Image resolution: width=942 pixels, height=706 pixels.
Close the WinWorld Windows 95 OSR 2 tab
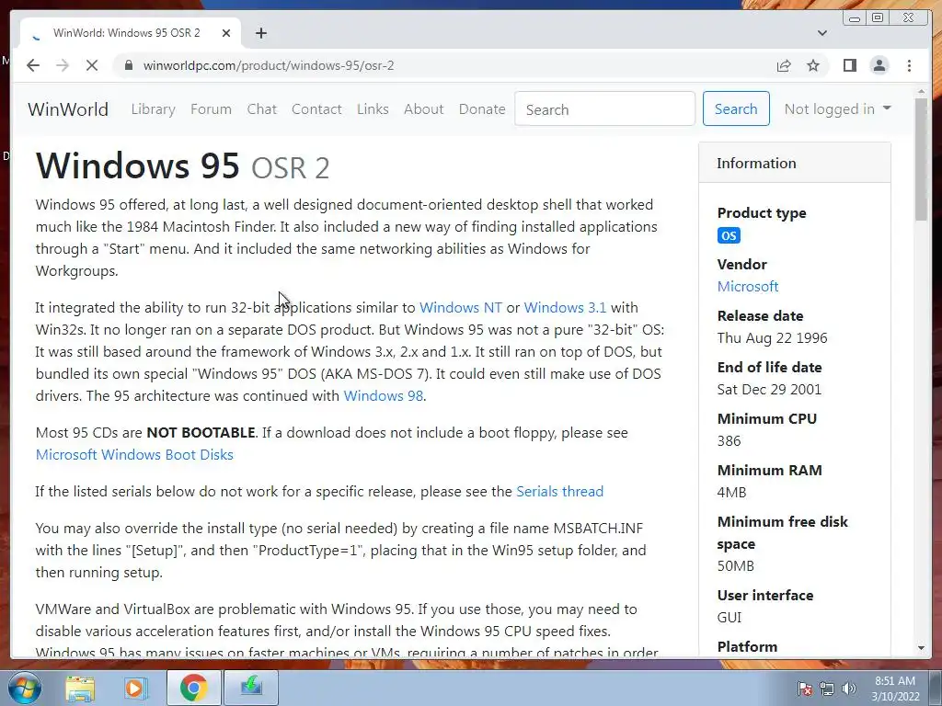(226, 33)
